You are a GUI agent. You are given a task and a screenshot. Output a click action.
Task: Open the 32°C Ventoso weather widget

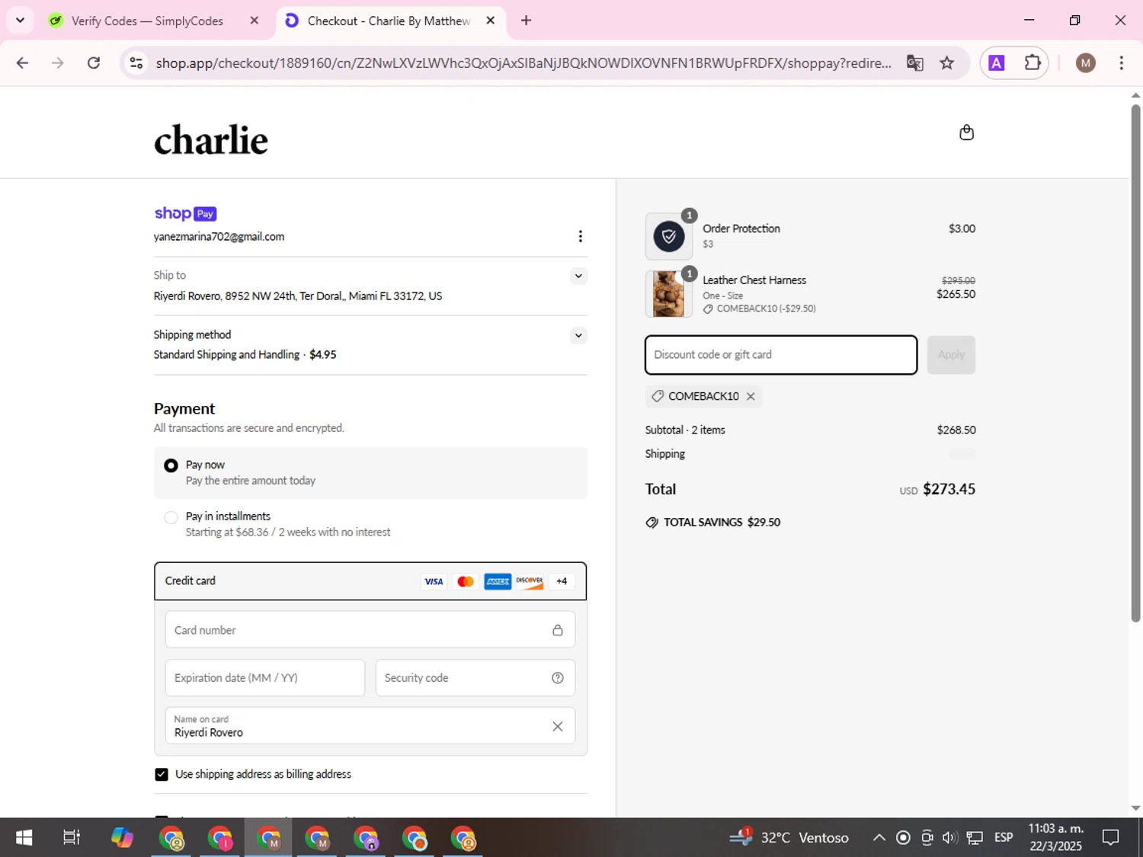(789, 838)
